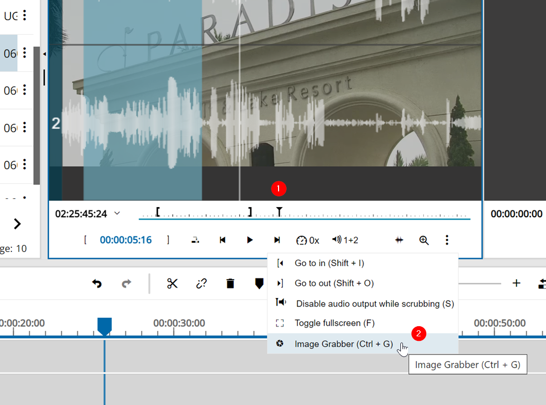Step to the next frame in the player
Image resolution: width=546 pixels, height=405 pixels.
(x=277, y=240)
